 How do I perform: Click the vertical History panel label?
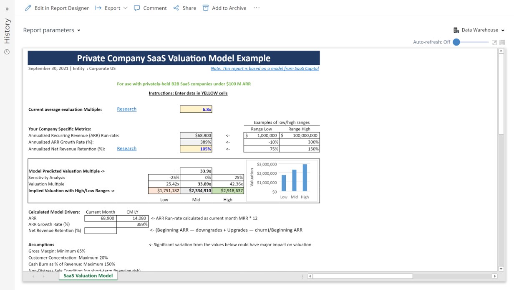(7, 31)
